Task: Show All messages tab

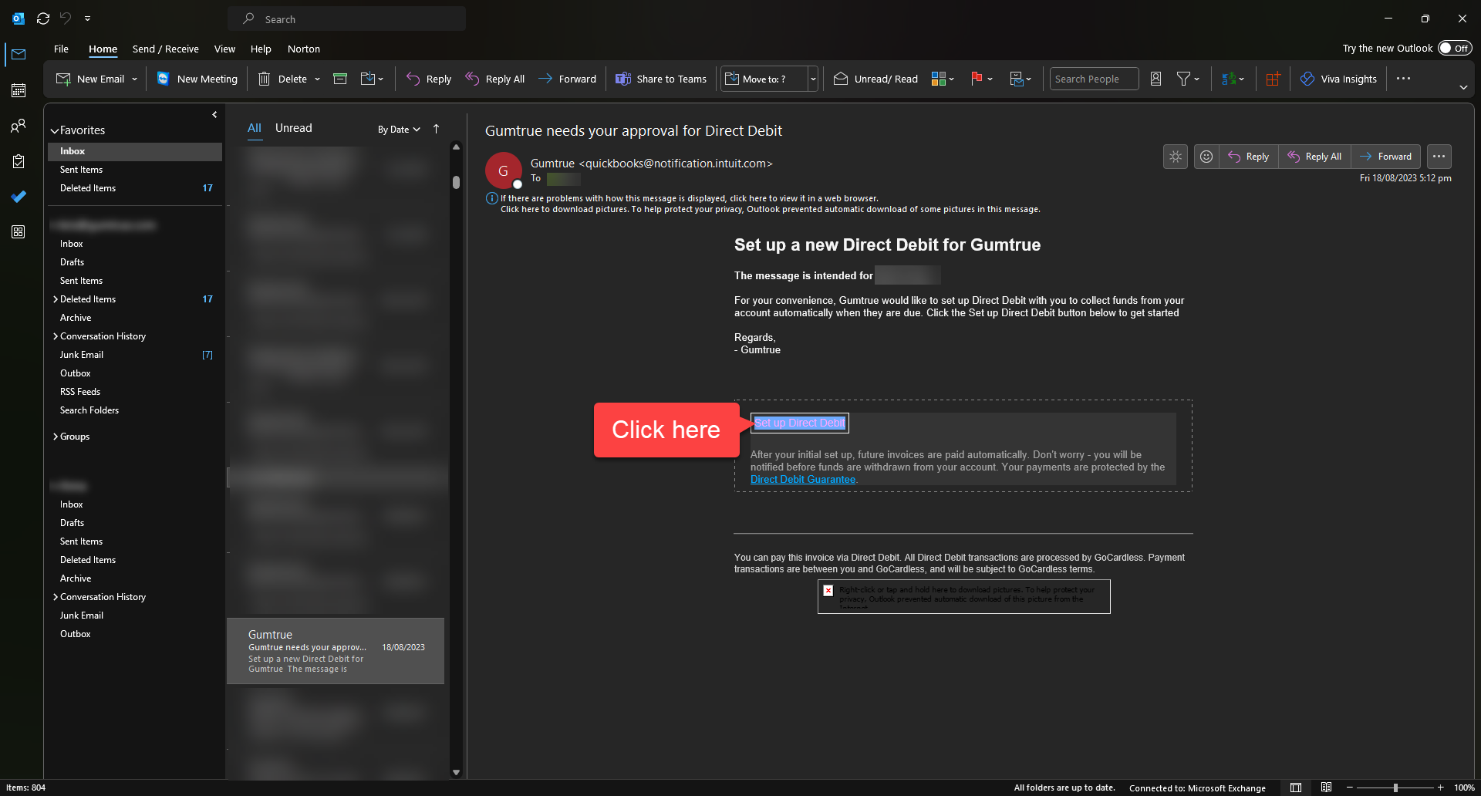Action: pos(254,128)
